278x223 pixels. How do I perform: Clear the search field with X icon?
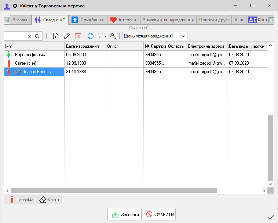29,36
